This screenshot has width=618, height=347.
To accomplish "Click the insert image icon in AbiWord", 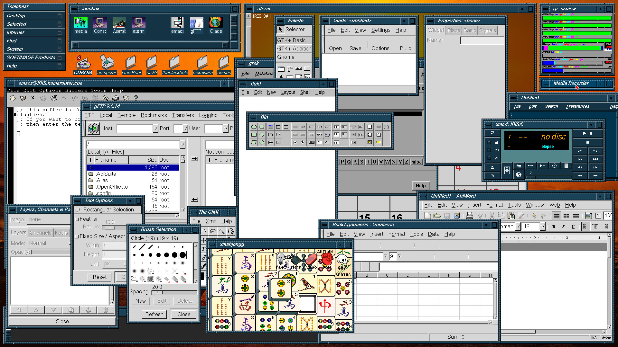I will [x=588, y=216].
